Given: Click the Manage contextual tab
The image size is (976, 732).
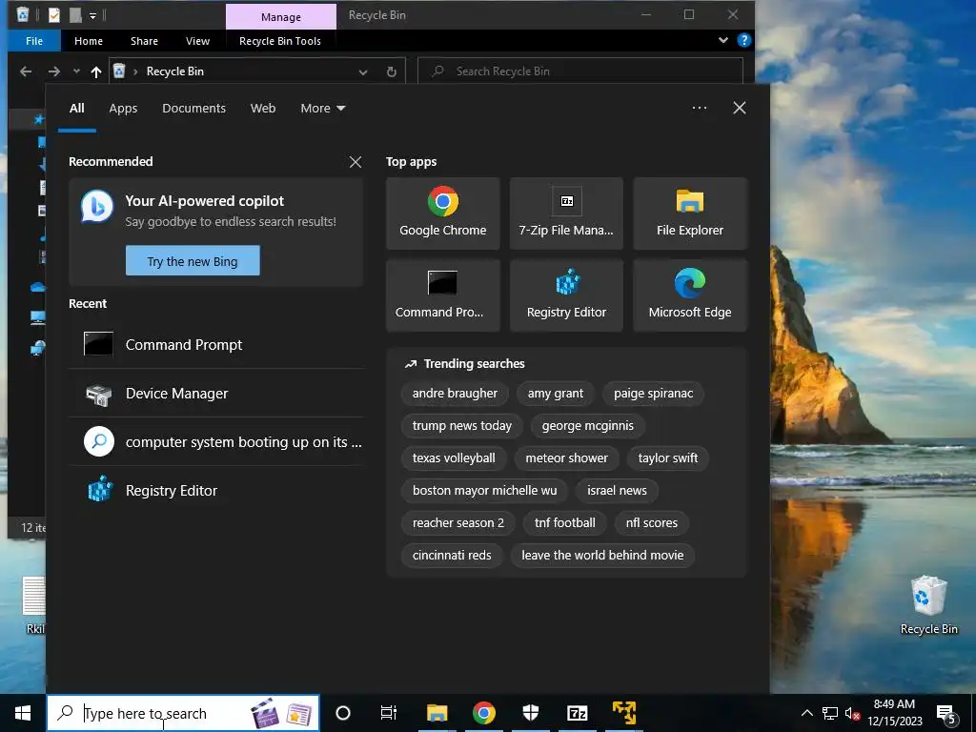Looking at the screenshot, I should (281, 17).
